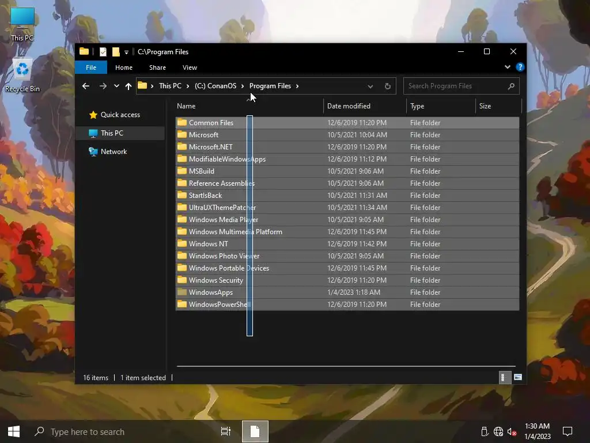The height and width of the screenshot is (443, 590).
Task: Go back with the Back arrow
Action: pos(86,86)
